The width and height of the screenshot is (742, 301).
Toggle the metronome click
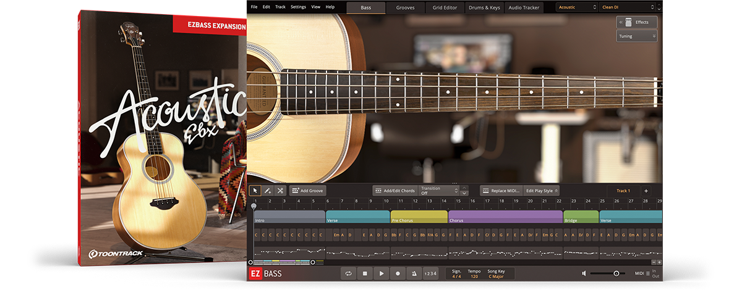point(414,273)
